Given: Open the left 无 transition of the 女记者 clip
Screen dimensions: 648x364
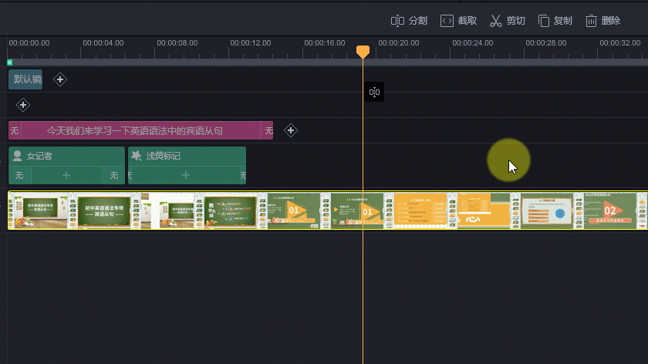Looking at the screenshot, I should (x=19, y=176).
